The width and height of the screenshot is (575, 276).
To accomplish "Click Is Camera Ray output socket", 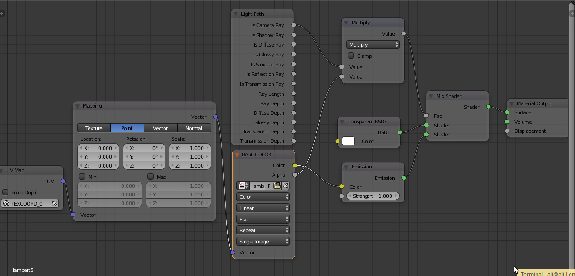I will (294, 25).
